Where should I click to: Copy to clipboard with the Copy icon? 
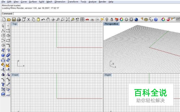33,19
